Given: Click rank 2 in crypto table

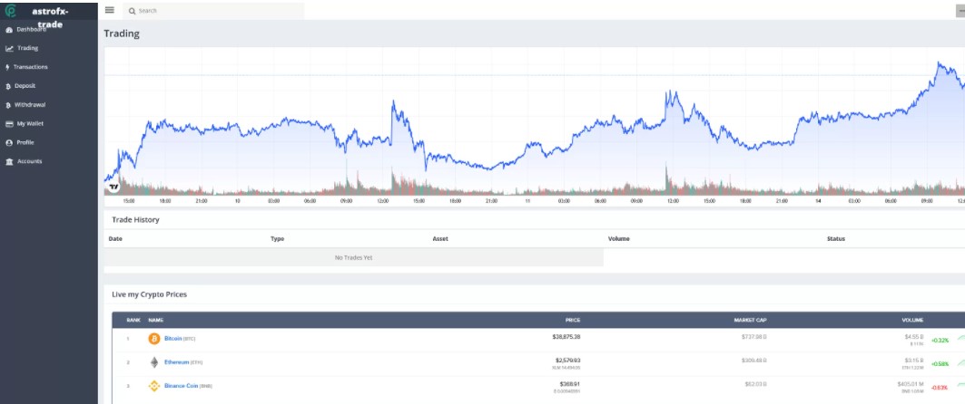Looking at the screenshot, I should 128,362.
